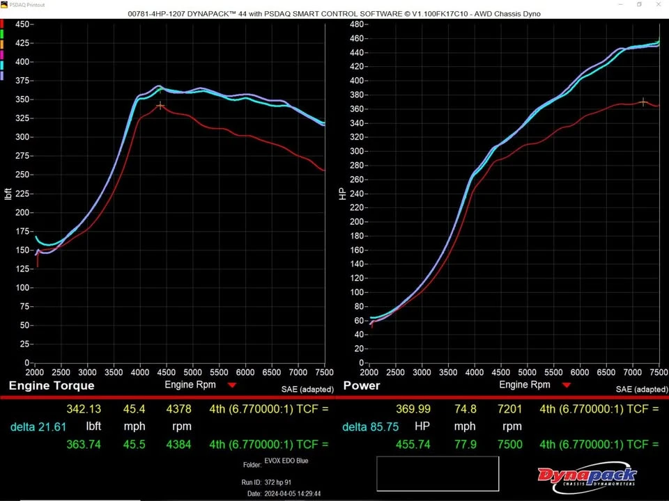Screen dimensions: 669x501
Task: Click the vertical HP axis label on power graph
Action: tap(342, 194)
